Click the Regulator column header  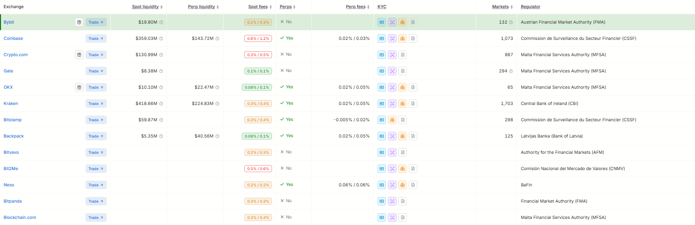coord(531,7)
